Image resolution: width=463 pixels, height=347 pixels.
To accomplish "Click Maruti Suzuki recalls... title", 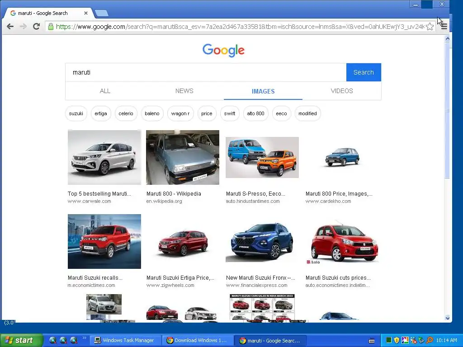I will click(95, 278).
